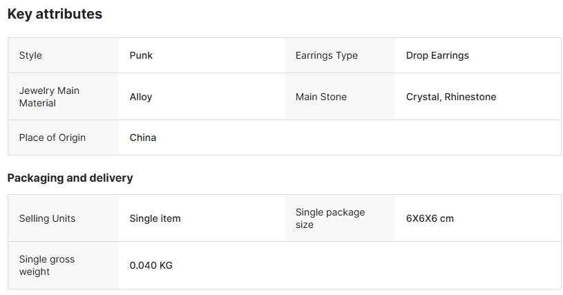Select the Single item value
This screenshot has height=295, width=563.
click(155, 218)
